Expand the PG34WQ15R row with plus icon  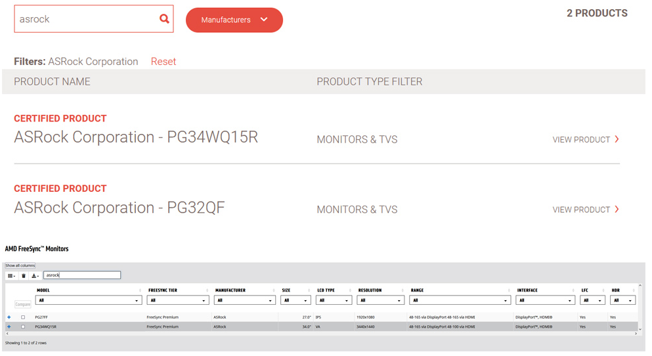pos(9,326)
